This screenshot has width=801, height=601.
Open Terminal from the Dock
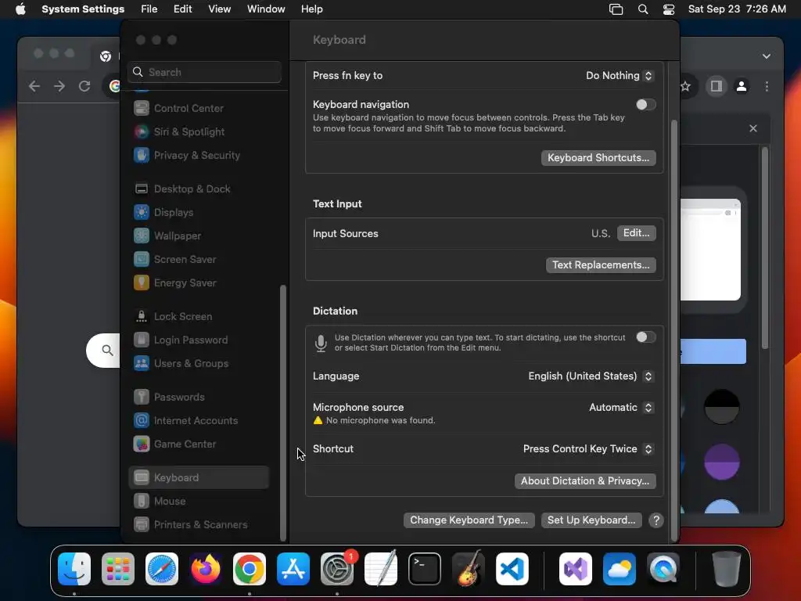(425, 569)
